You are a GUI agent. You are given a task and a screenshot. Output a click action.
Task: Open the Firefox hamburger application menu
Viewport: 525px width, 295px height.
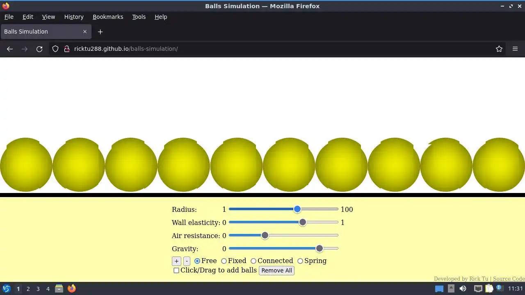point(515,49)
